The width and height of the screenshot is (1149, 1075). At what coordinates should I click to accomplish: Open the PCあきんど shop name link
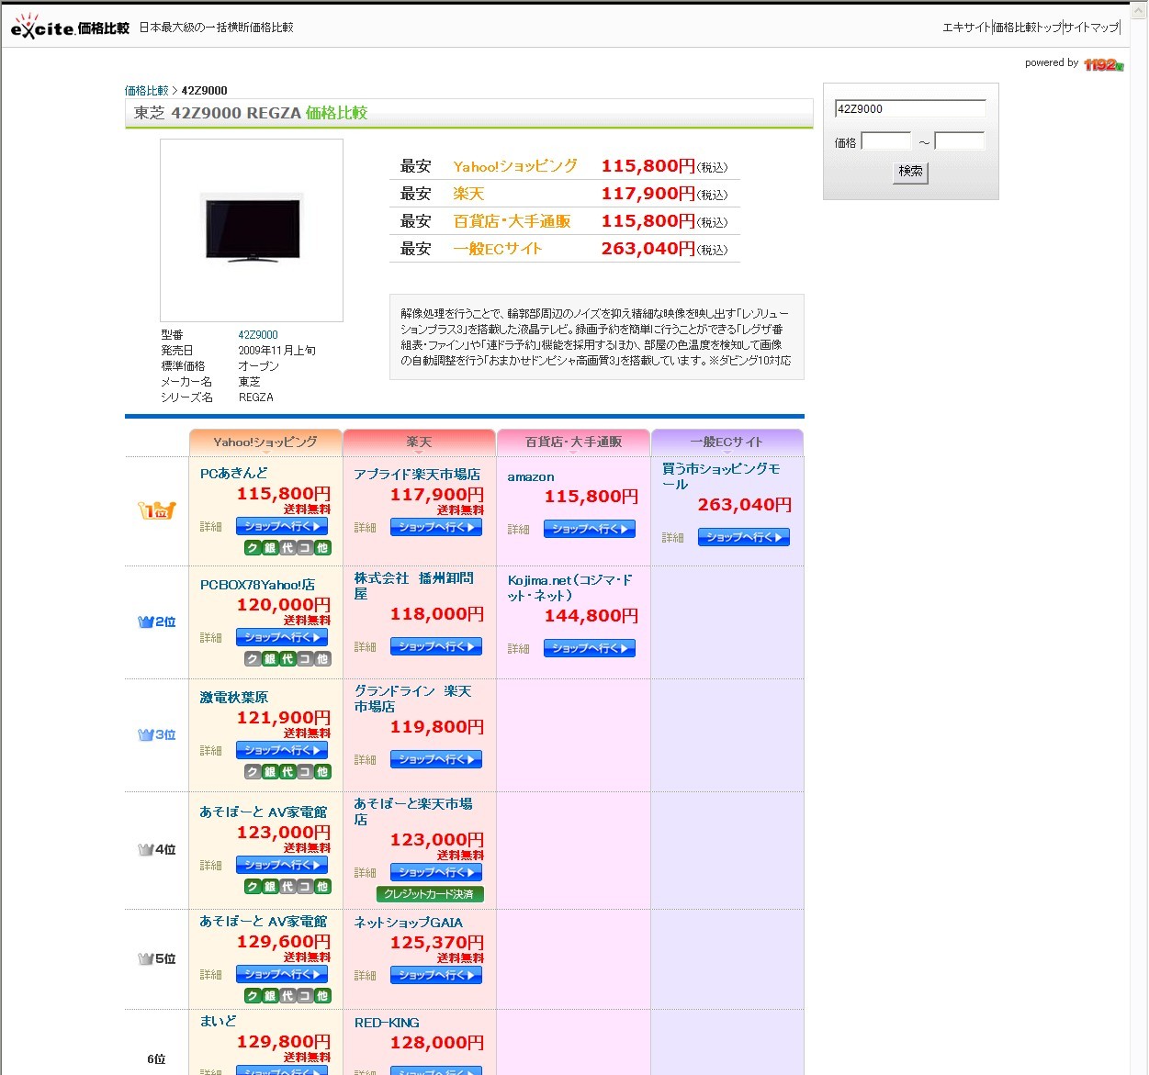tap(234, 473)
